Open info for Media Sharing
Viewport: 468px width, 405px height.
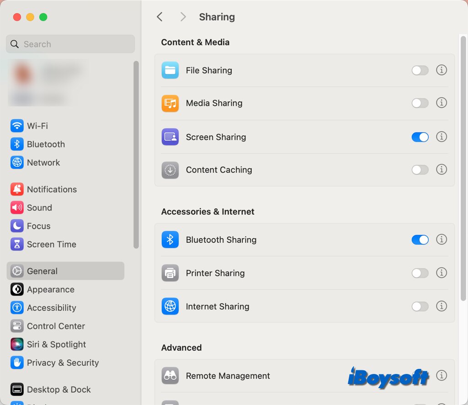pyautogui.click(x=441, y=103)
